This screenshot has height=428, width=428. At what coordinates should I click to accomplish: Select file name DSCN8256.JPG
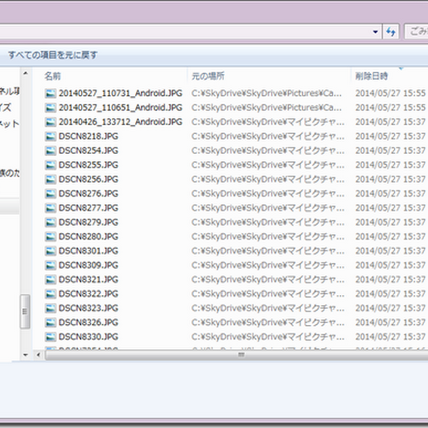[x=88, y=179]
